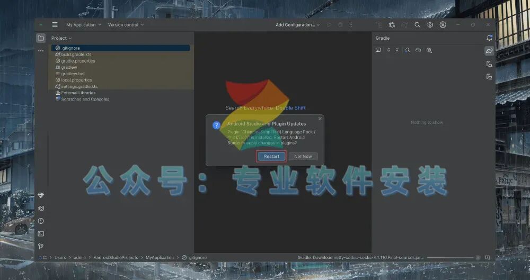Viewport: 530px width, 280px height.
Task: Expand the Project view selector
Action: tap(61, 38)
